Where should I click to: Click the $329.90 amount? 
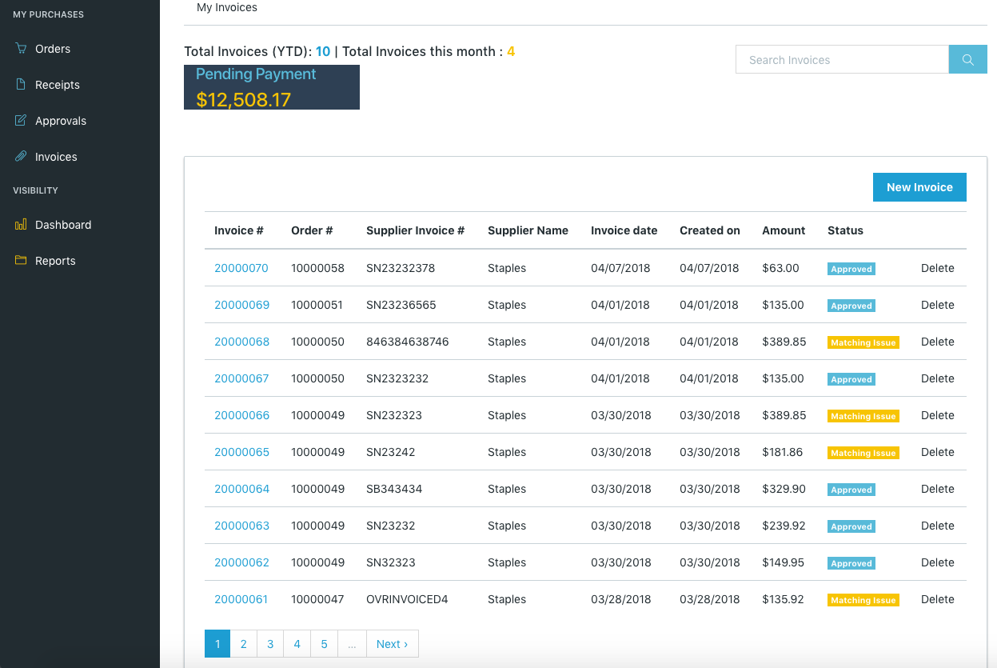click(784, 489)
